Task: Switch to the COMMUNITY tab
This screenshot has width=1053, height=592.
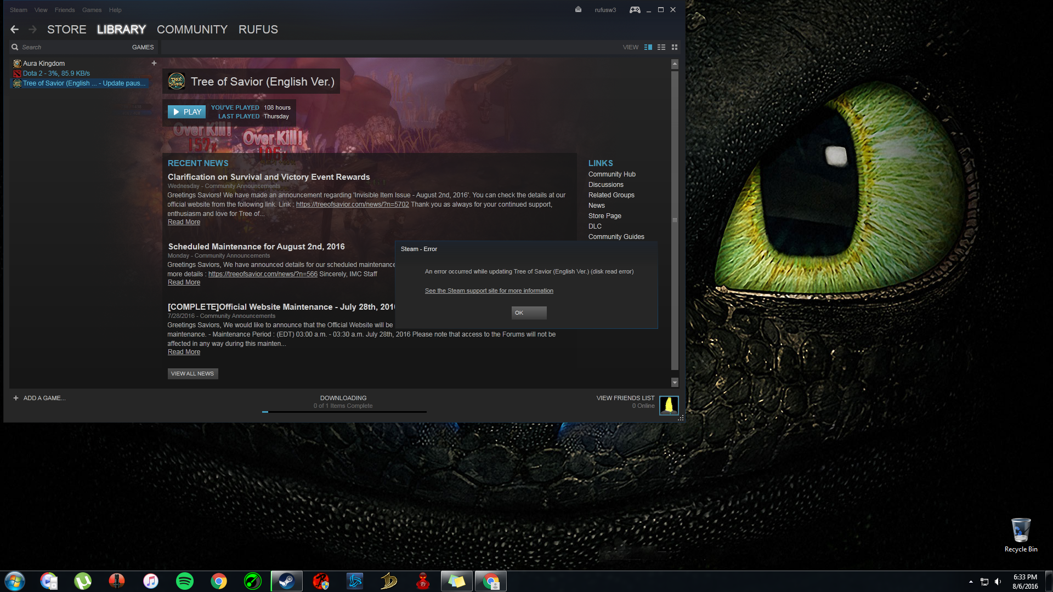Action: coord(192,30)
